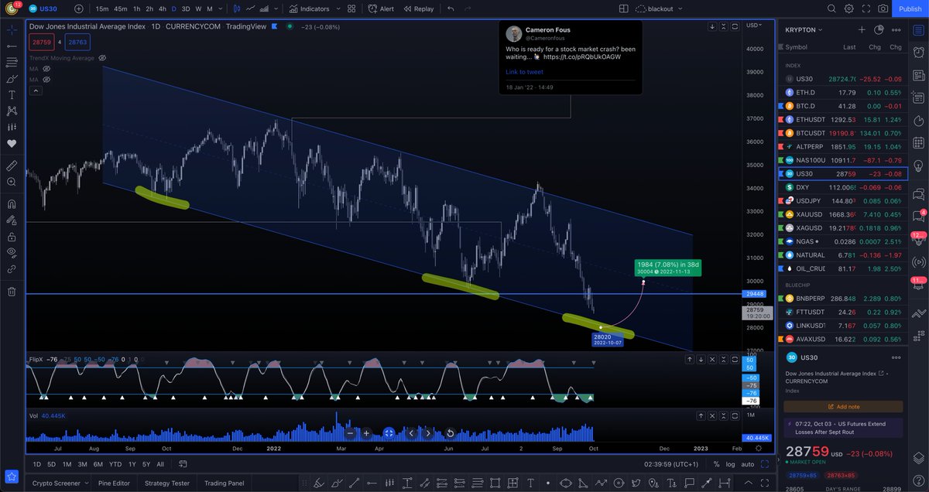The height and width of the screenshot is (492, 929).
Task: Click the Publish button
Action: point(909,9)
